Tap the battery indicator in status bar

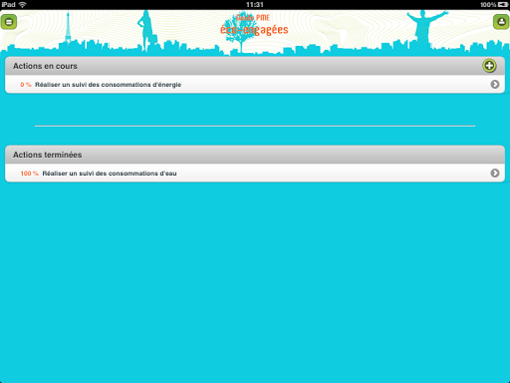click(503, 5)
